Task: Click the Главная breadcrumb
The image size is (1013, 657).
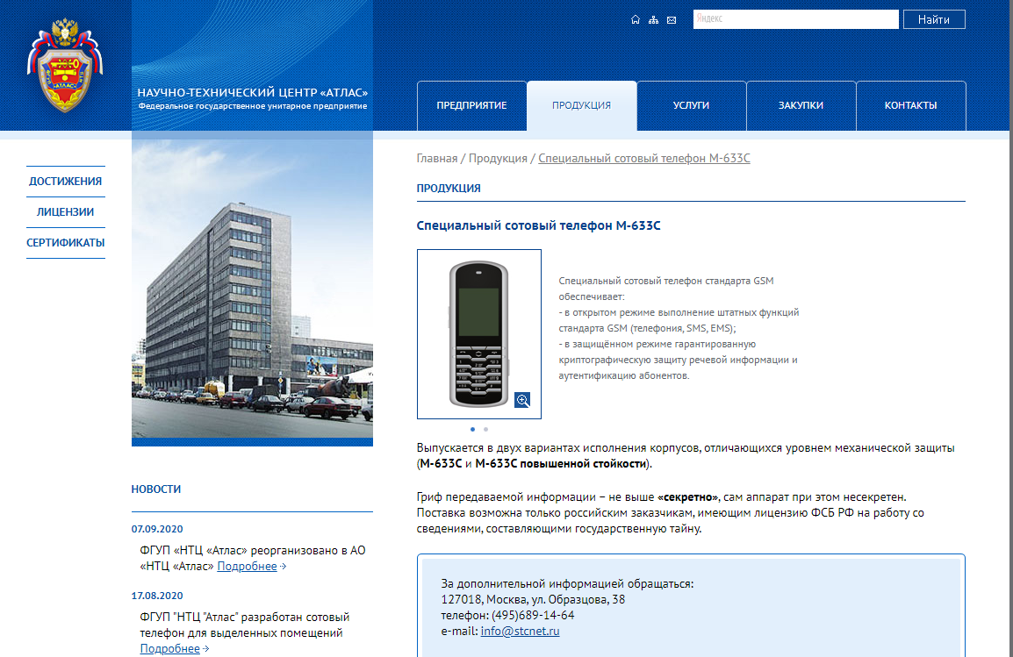Action: [437, 158]
